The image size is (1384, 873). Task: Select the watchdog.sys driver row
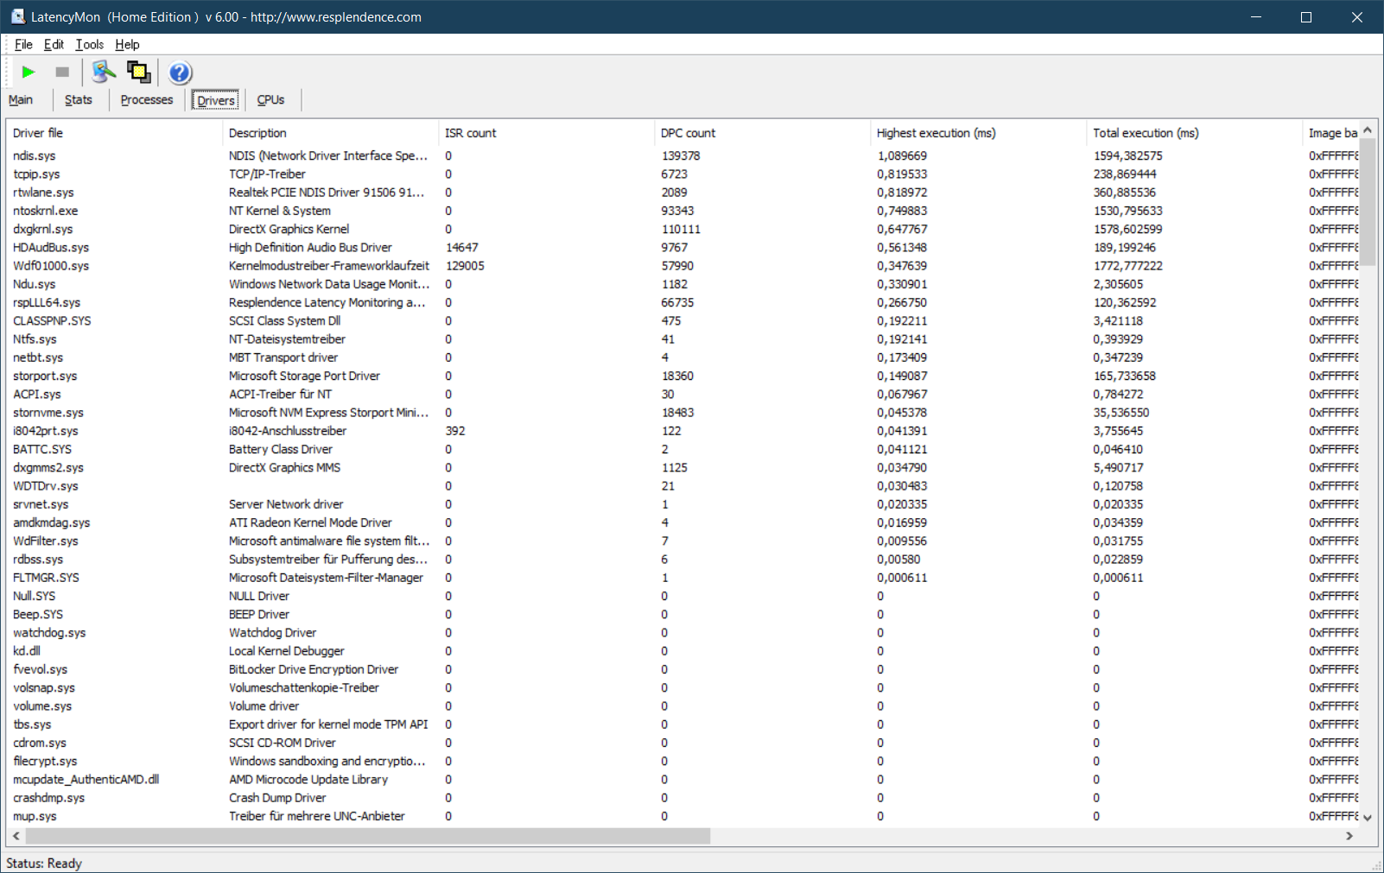pyautogui.click(x=682, y=633)
